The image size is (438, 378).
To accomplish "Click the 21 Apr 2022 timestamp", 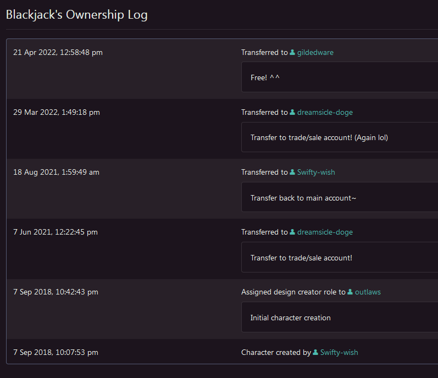I will tap(58, 53).
